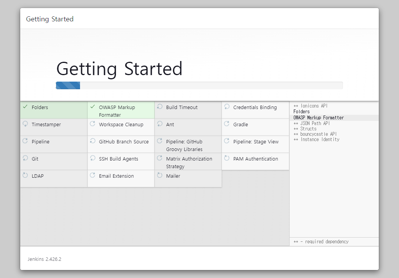
Task: Click the checkmark icon beside OWASP Markup Formatter
Action: (x=92, y=107)
